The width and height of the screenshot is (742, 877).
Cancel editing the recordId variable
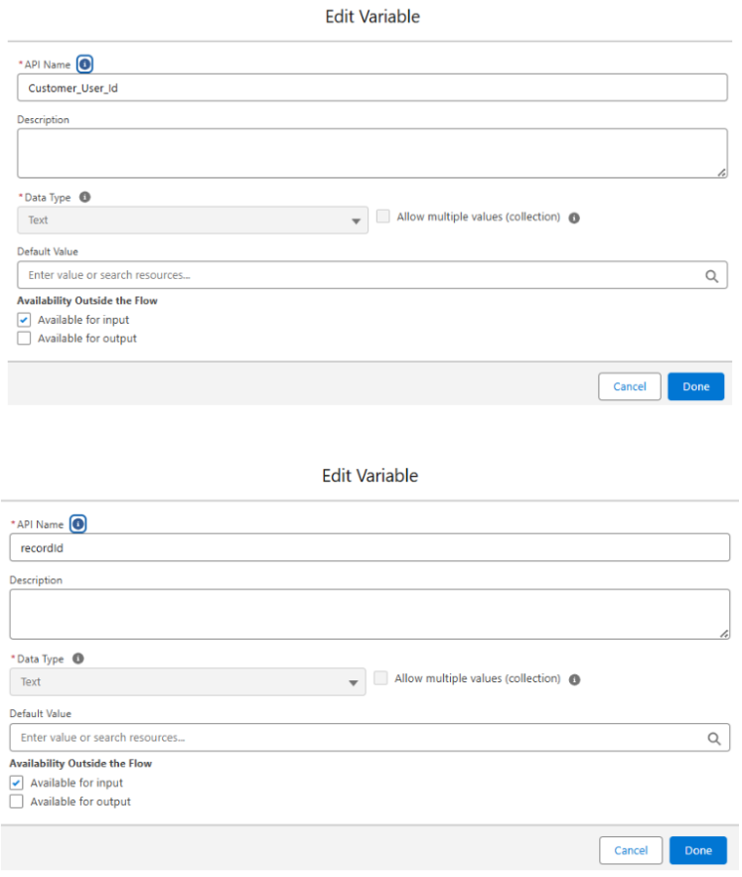631,850
